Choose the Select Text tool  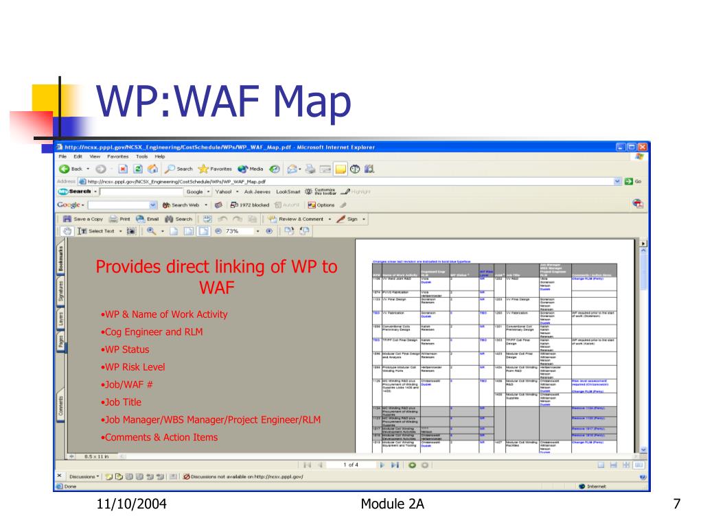96,231
